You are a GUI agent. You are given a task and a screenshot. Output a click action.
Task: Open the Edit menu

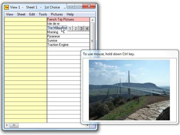pyautogui.click(x=32, y=14)
